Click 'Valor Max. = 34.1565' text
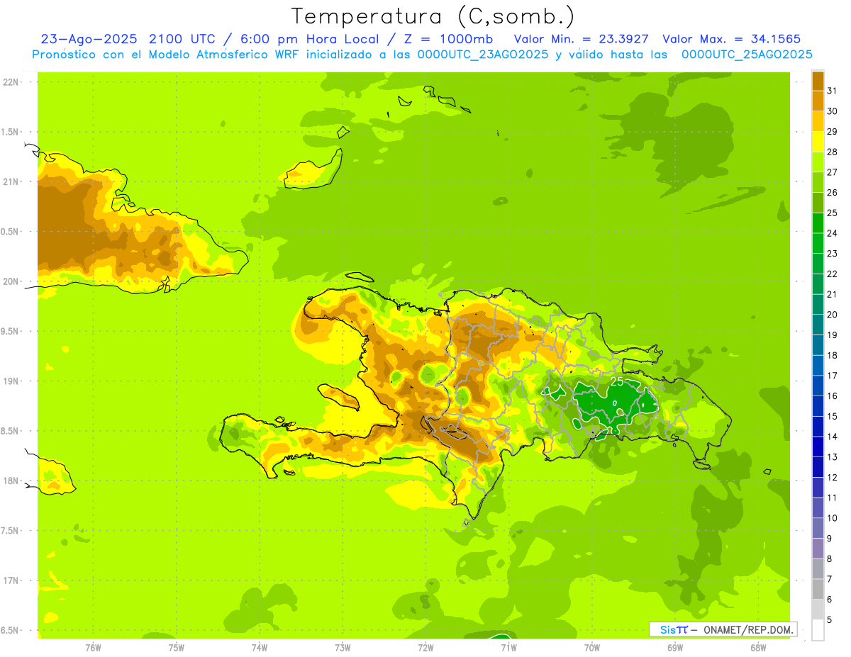 point(731,39)
